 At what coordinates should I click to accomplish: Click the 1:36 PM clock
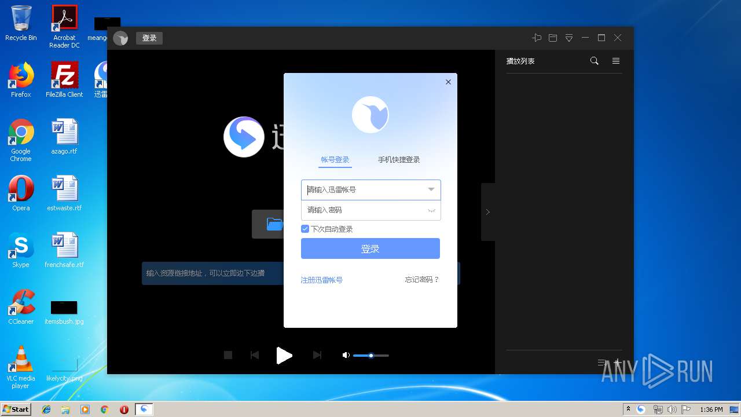(x=711, y=409)
